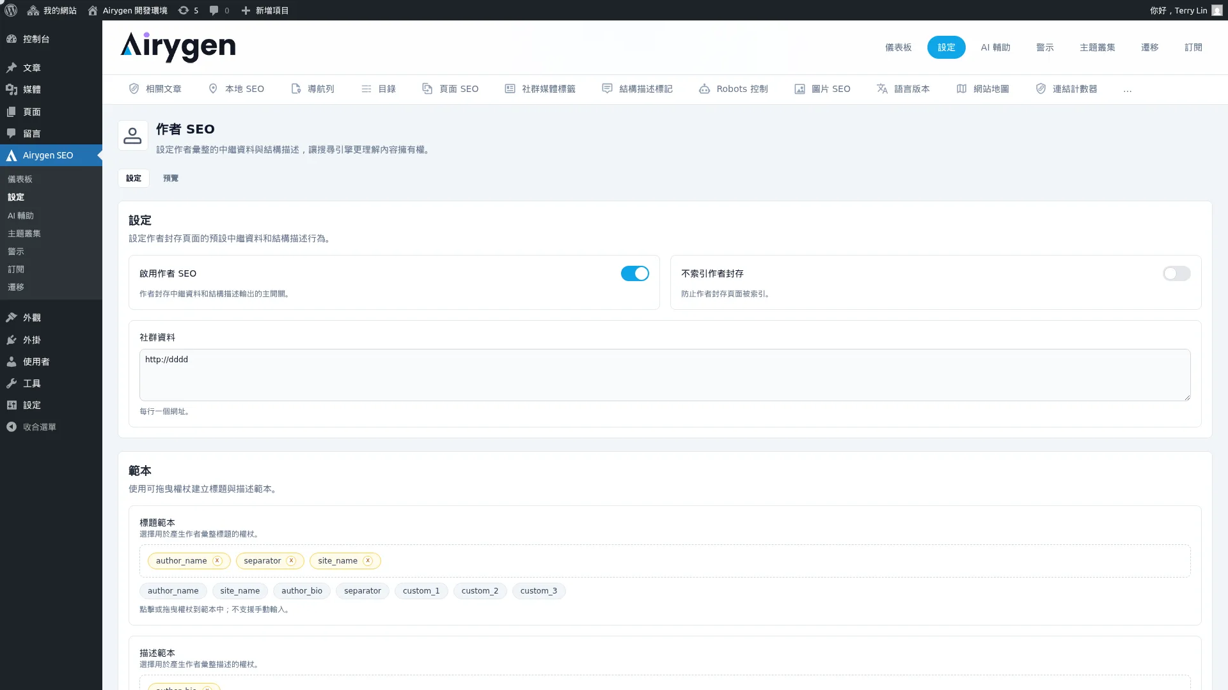1228x690 pixels.
Task: Remove author_name token from title template
Action: [217, 561]
